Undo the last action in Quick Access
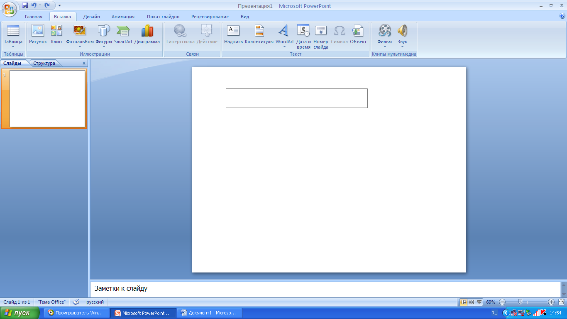Screen dimensions: 567x319 [34, 5]
